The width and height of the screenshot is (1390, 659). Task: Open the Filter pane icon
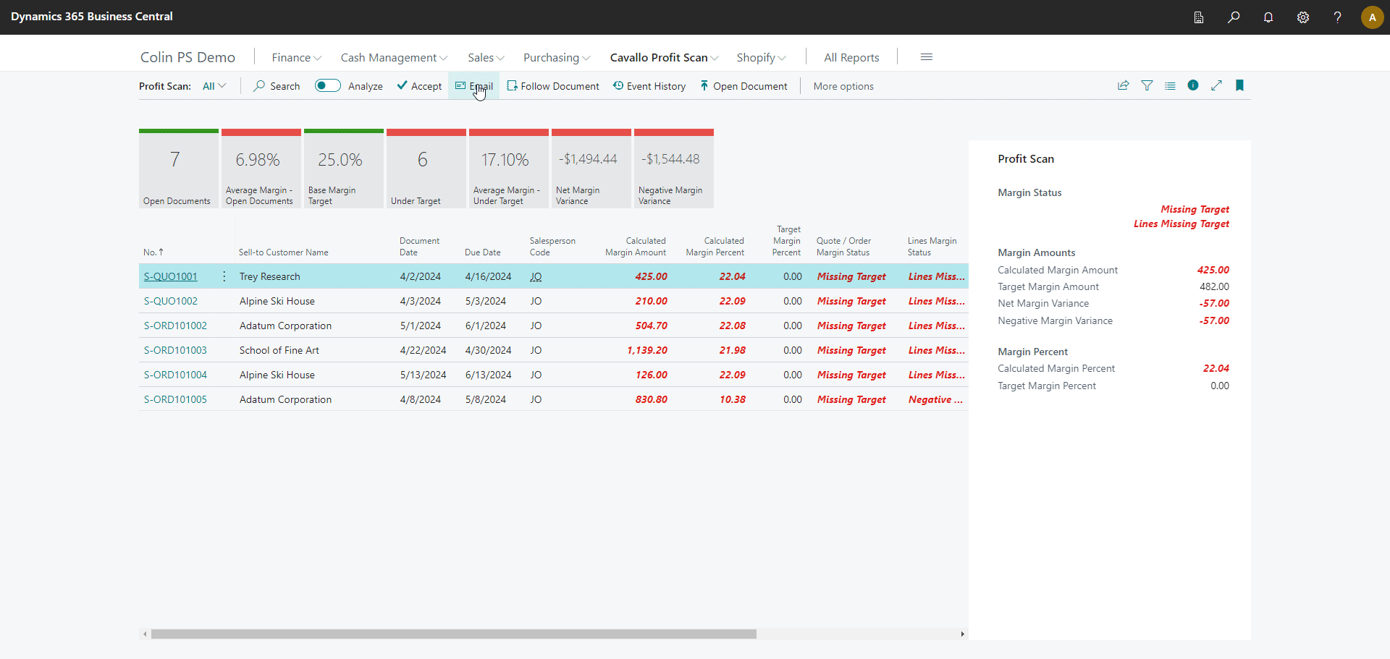(1147, 85)
